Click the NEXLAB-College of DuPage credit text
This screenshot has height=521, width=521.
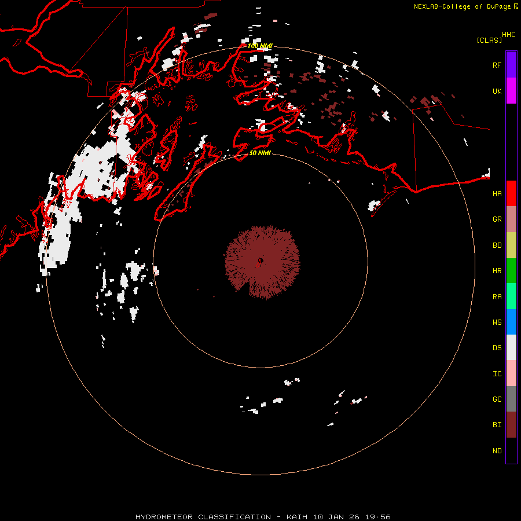(x=465, y=6)
